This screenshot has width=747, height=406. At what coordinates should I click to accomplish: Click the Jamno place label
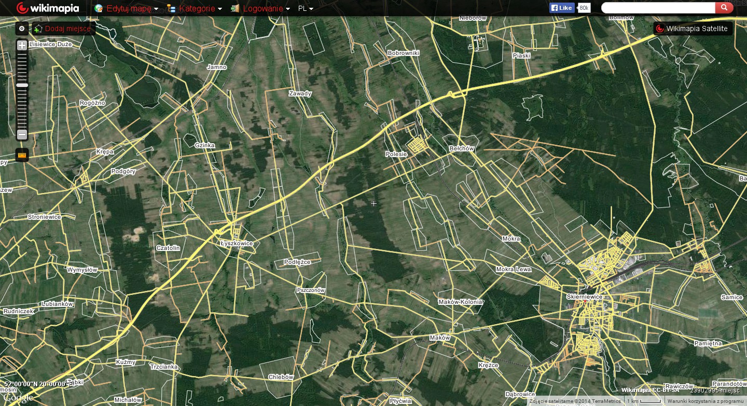coord(217,67)
